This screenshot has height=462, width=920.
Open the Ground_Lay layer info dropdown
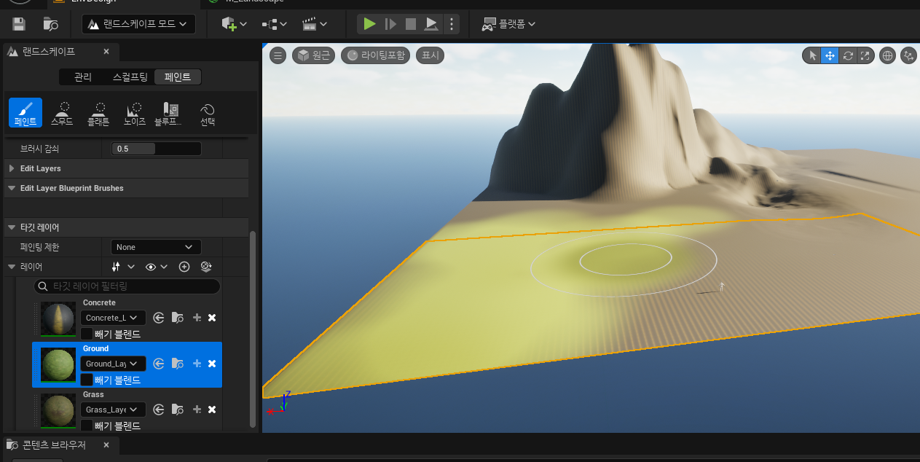113,364
